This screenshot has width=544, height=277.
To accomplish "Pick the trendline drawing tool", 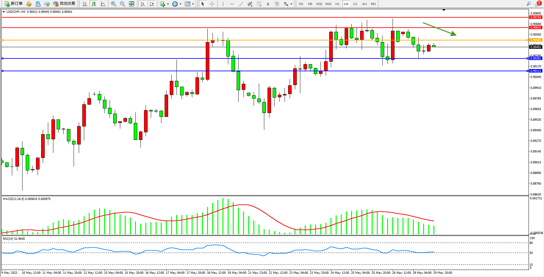I will [x=241, y=4].
